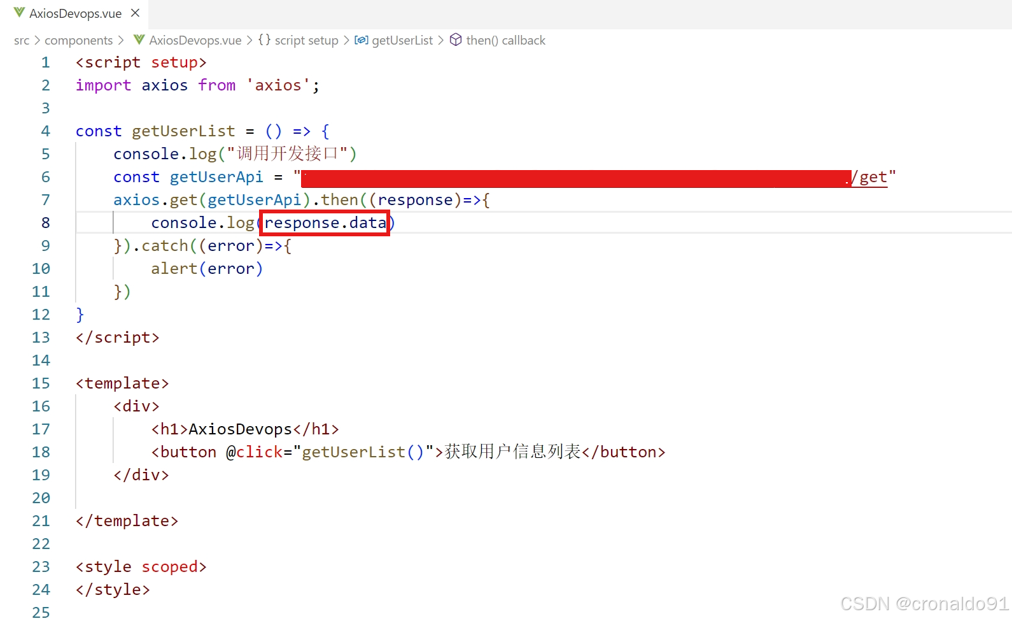Open the script setup breadcrumb segment

pyautogui.click(x=306, y=40)
